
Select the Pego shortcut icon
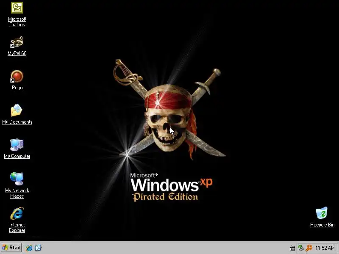point(17,76)
